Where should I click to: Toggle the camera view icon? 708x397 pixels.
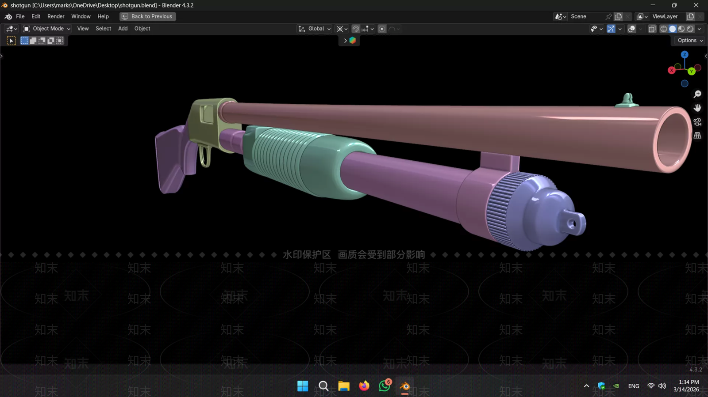click(x=697, y=121)
